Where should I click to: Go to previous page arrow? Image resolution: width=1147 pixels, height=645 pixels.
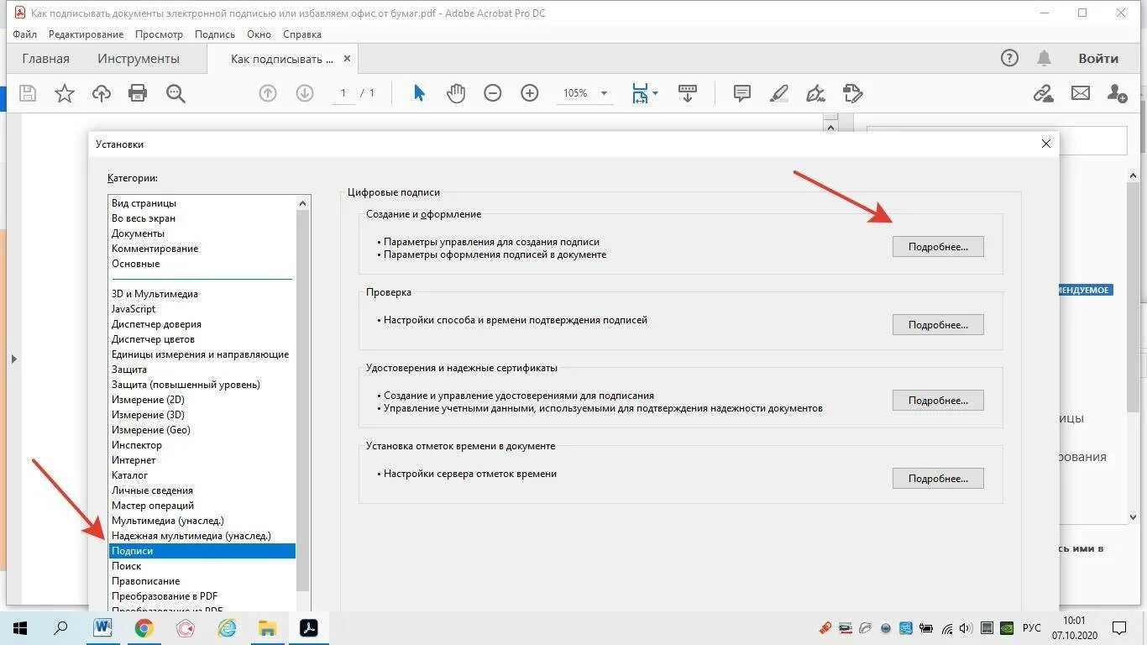pyautogui.click(x=268, y=93)
